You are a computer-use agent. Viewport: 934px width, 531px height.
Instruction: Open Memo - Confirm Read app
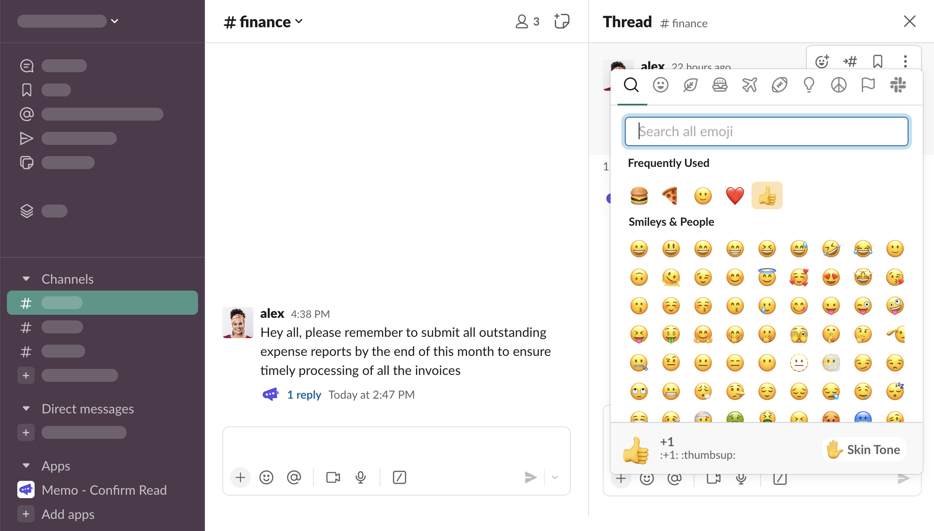click(104, 490)
